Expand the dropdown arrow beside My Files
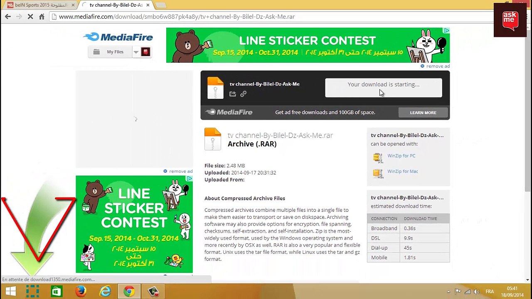532x299 pixels. [136, 52]
